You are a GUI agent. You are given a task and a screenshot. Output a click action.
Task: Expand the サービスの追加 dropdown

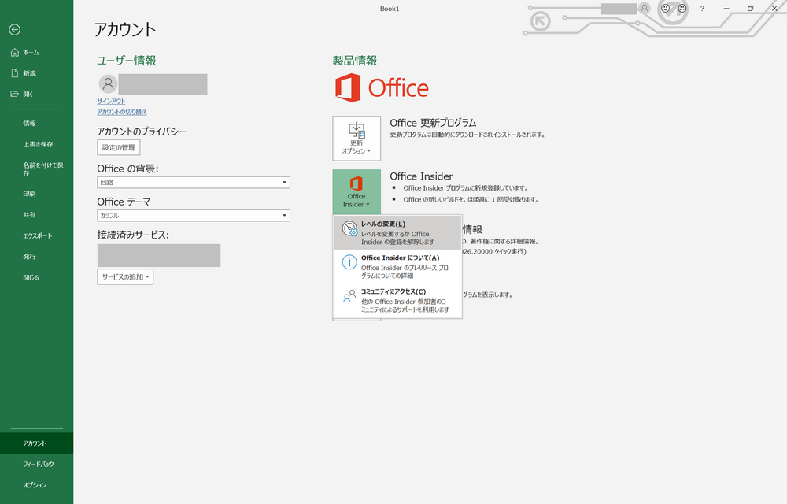tap(124, 276)
